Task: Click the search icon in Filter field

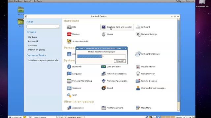Action: point(57,27)
